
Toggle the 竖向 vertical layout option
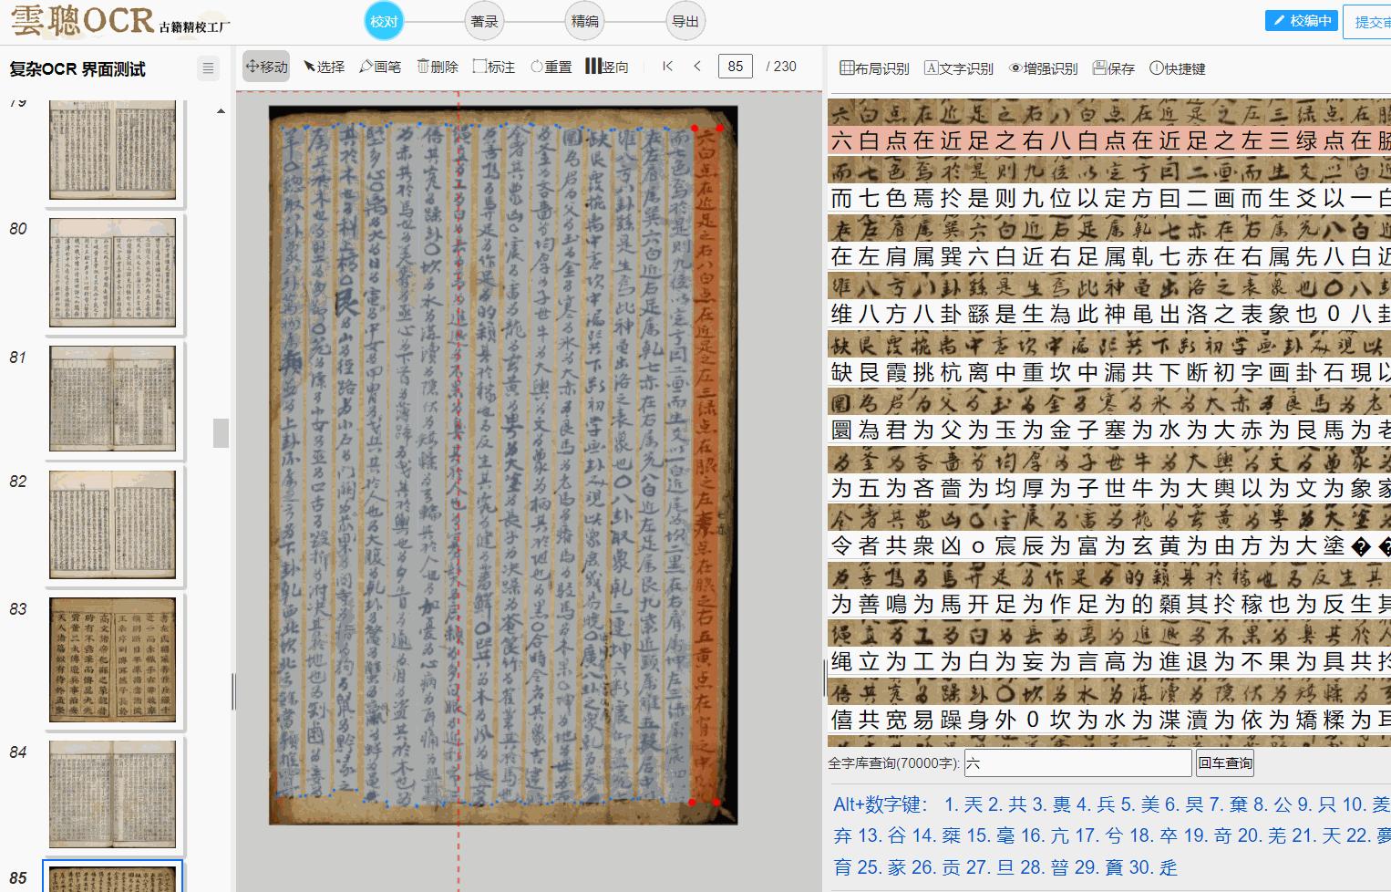pos(607,67)
